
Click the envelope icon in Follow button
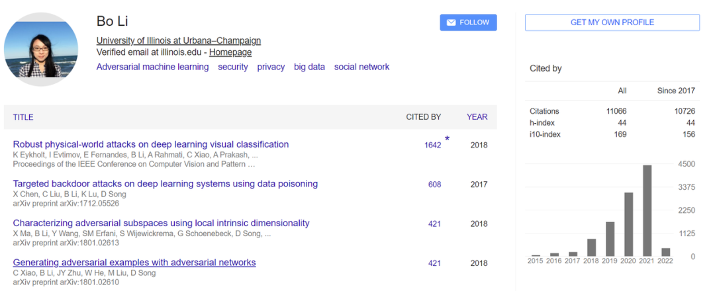tap(451, 22)
